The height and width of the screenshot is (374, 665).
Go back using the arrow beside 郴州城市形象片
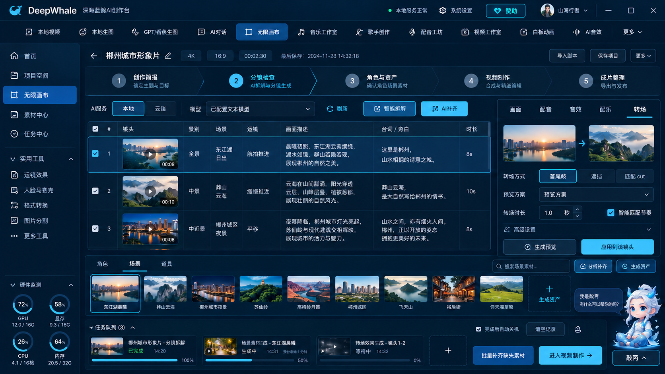tap(94, 56)
